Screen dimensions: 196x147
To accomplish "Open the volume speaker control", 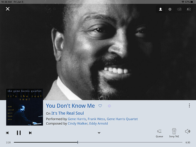I will pos(187,131).
